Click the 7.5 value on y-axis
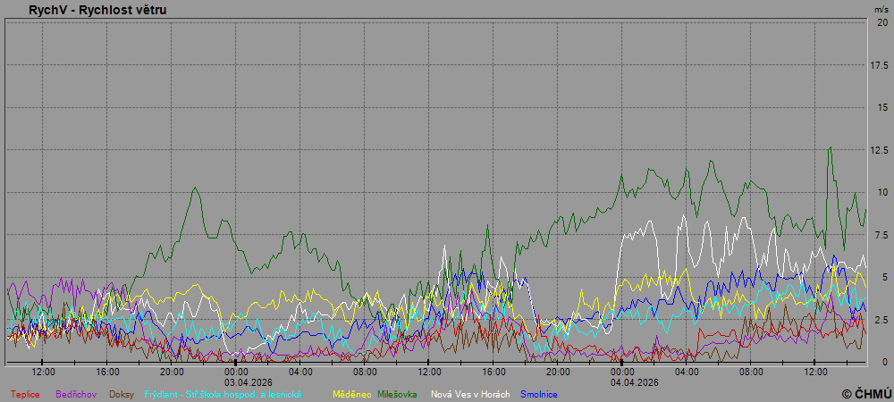894x402 pixels. (x=881, y=235)
